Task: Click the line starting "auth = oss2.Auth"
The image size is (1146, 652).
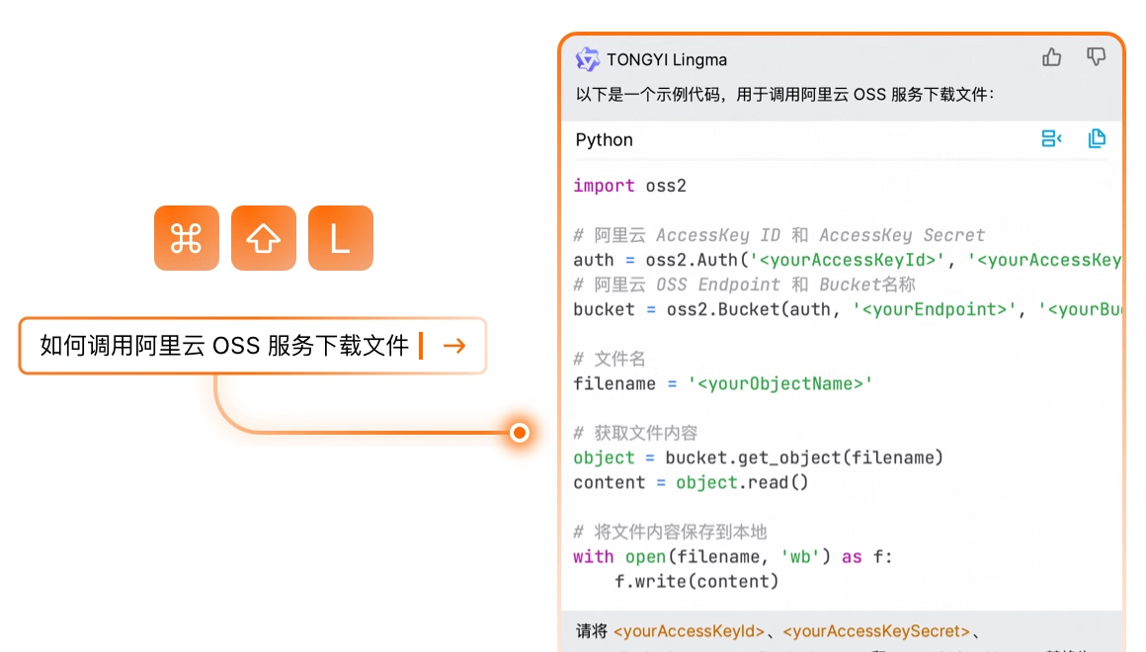Action: 847,260
